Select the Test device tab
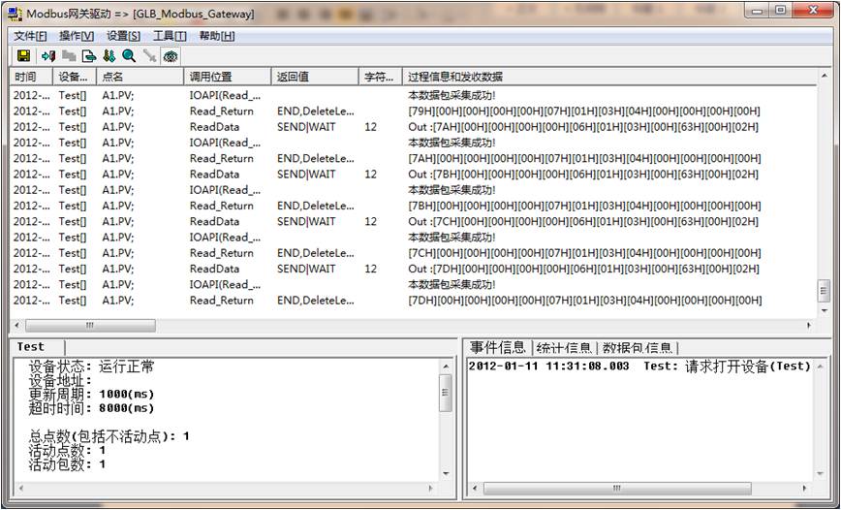This screenshot has width=841, height=510. click(x=31, y=346)
